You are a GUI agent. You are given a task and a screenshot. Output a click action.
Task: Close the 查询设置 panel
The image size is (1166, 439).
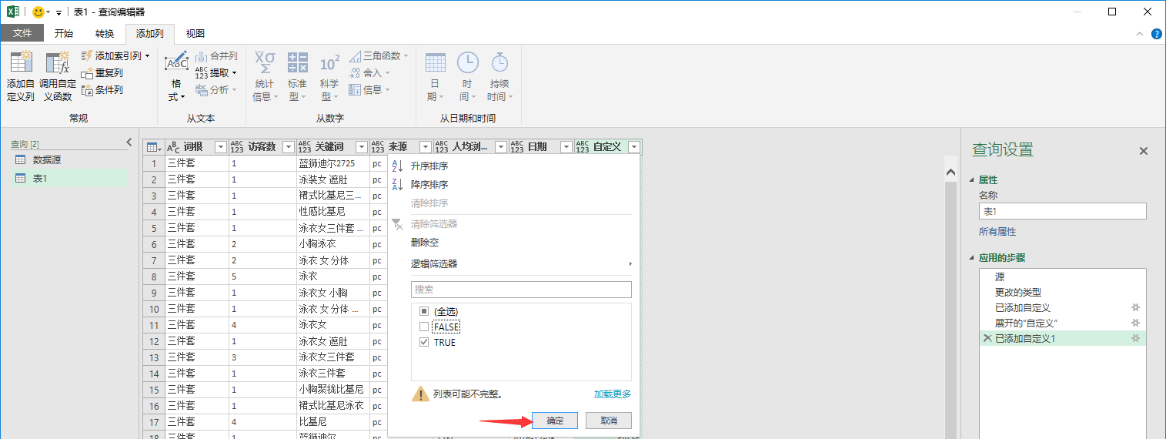1144,152
